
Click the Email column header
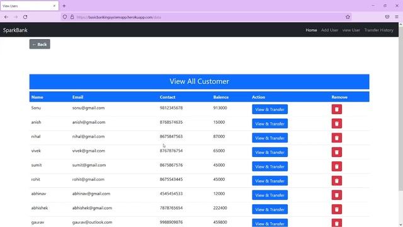pos(77,97)
